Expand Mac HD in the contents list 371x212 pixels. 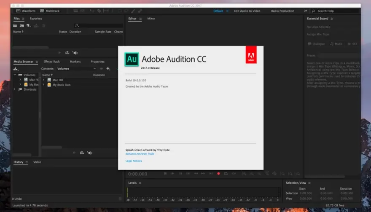pos(43,80)
